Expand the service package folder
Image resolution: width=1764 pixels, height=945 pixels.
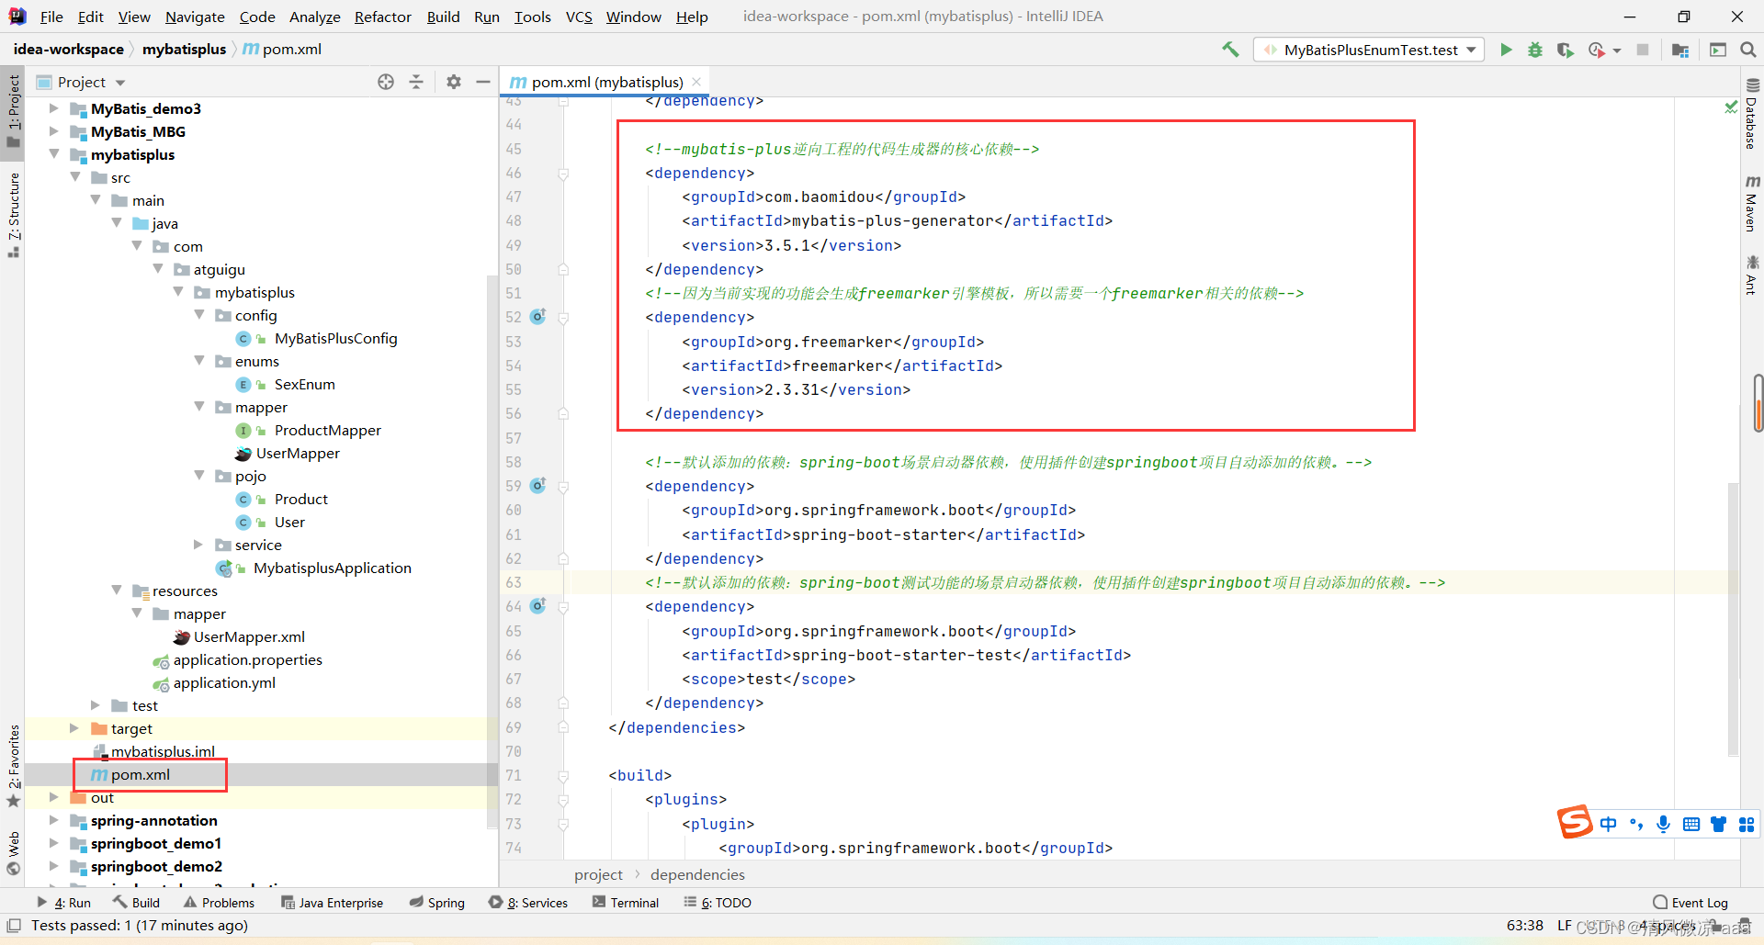click(198, 545)
